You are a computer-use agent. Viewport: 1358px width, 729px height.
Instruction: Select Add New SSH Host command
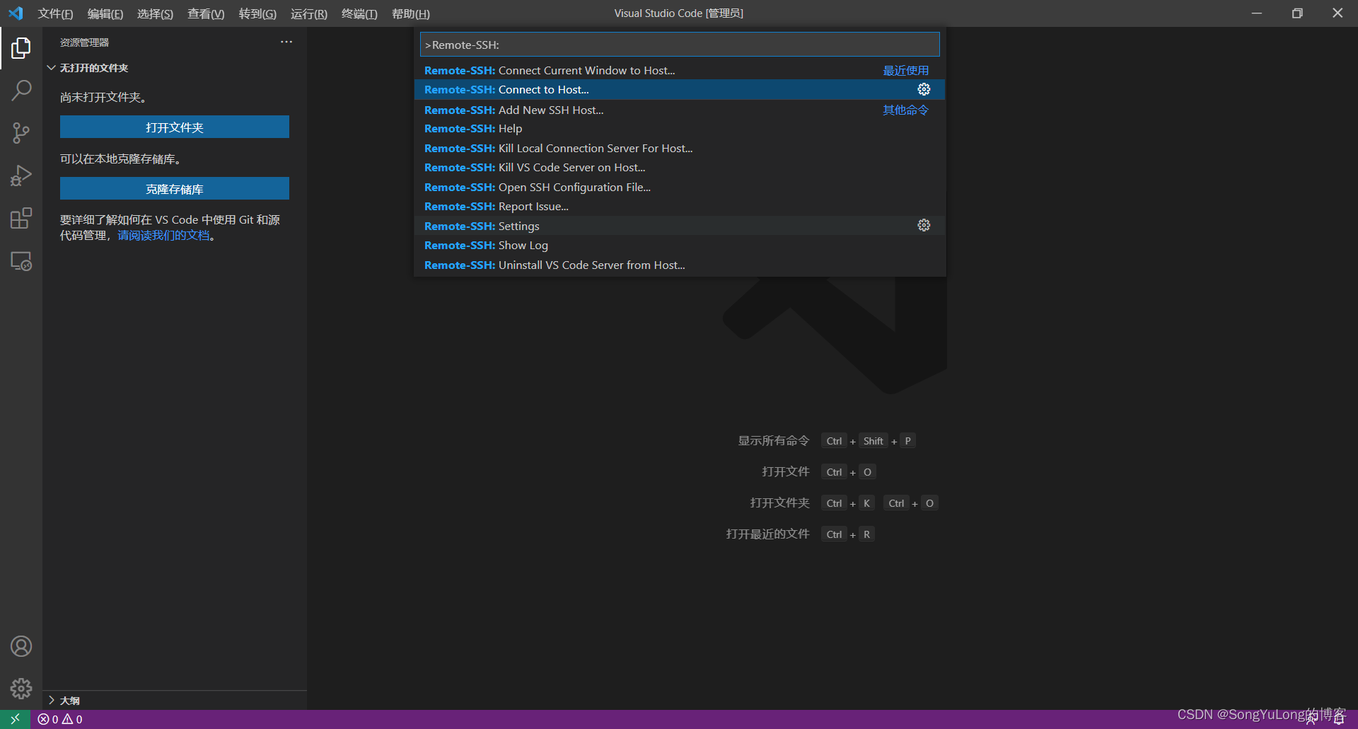click(x=680, y=110)
